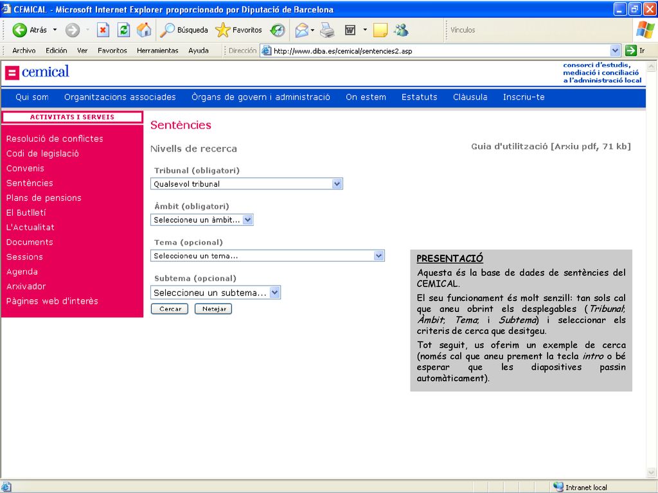
Task: Click the Cercar button
Action: click(x=170, y=309)
